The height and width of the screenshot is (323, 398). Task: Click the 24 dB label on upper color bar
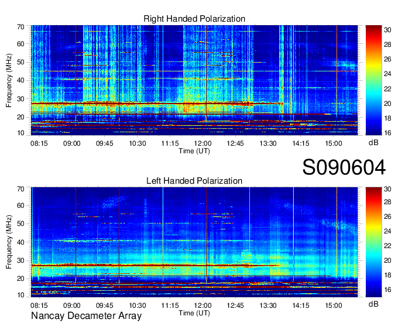point(387,74)
